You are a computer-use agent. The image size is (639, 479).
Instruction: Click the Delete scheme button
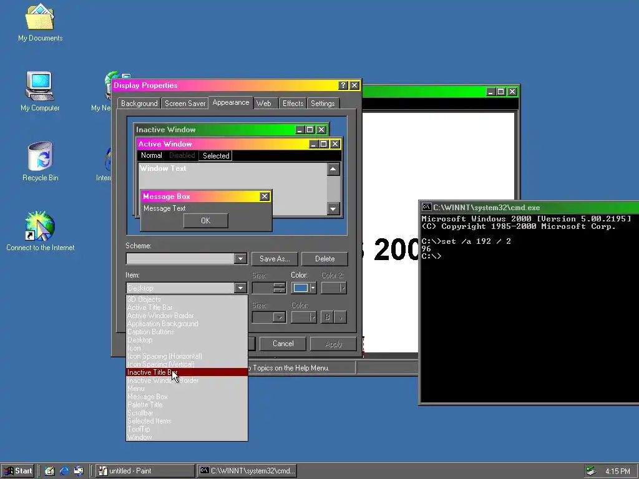(x=324, y=259)
